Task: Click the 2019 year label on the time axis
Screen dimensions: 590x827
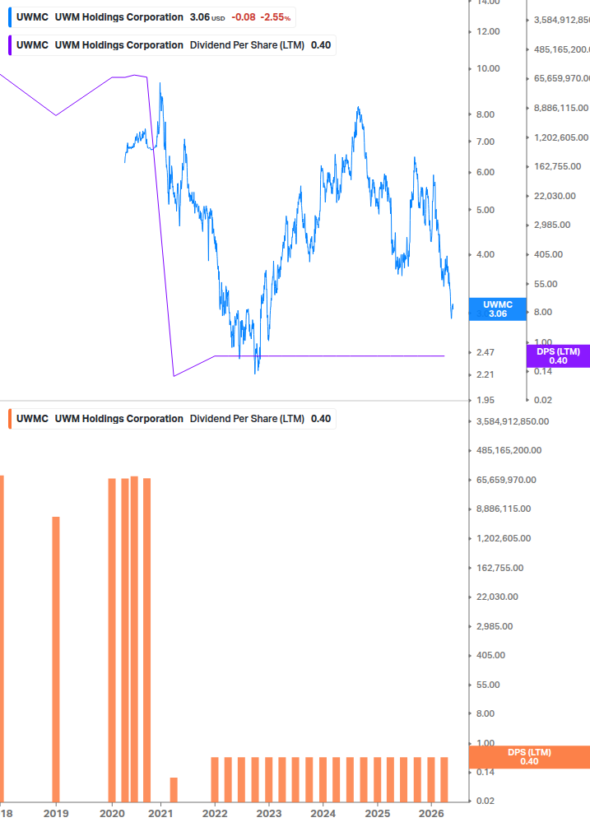Action: [x=56, y=814]
